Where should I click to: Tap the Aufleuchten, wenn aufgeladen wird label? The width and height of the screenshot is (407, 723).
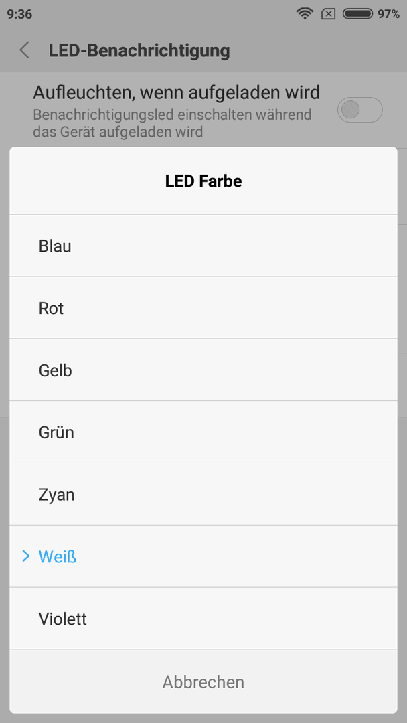click(x=176, y=92)
